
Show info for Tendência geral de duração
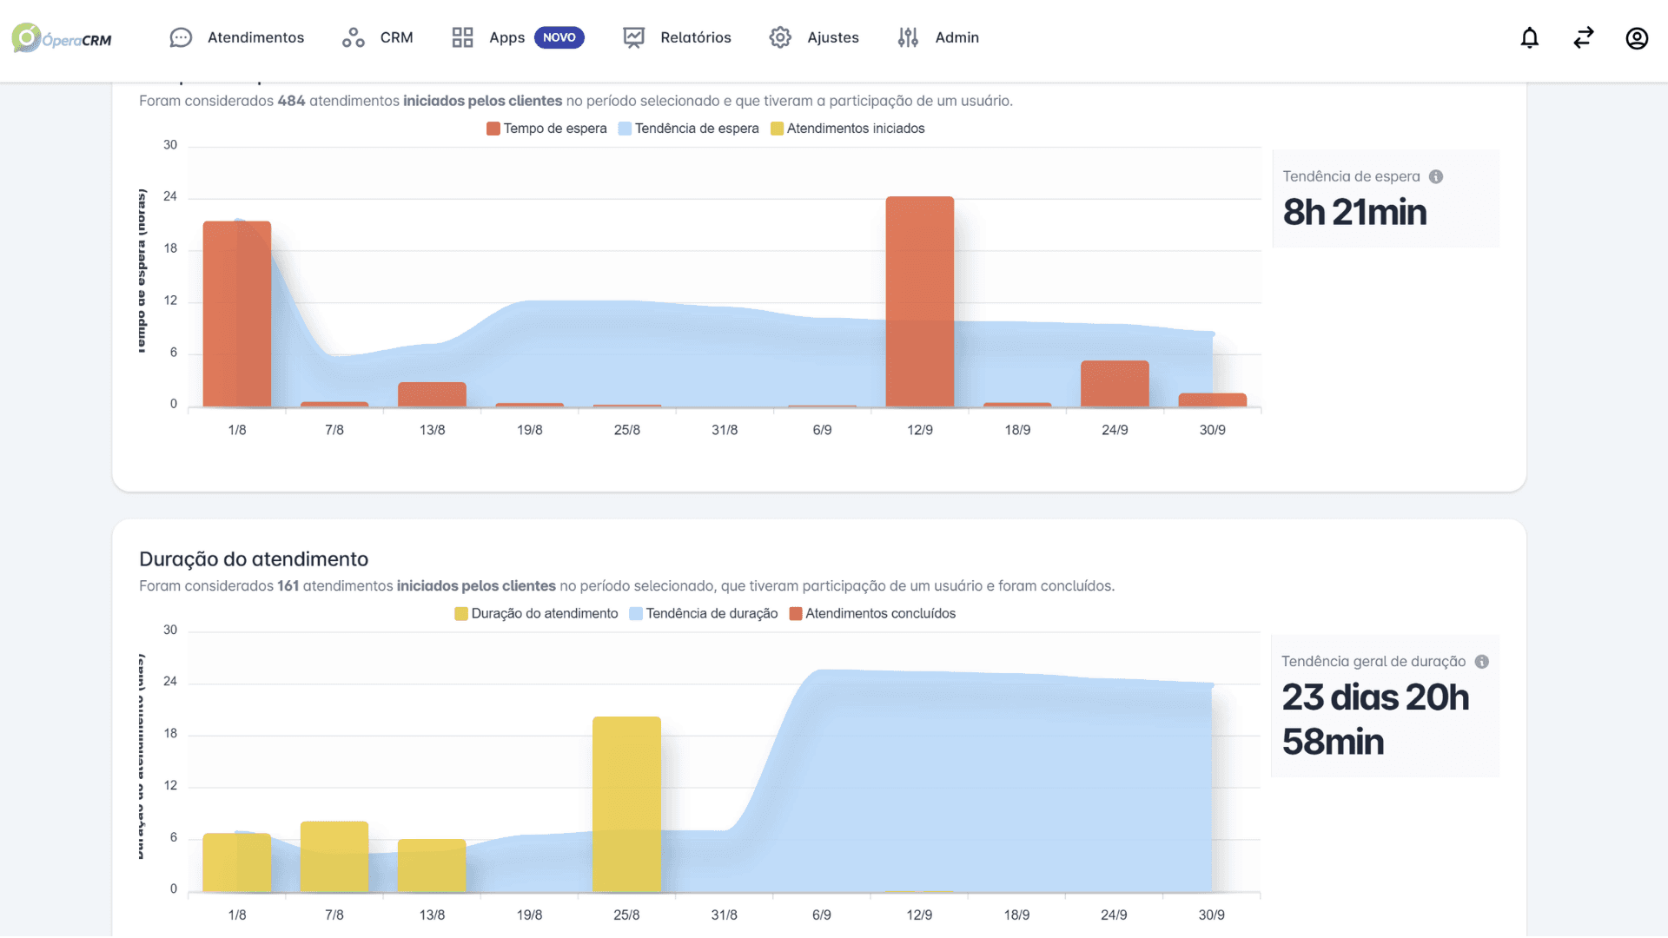[x=1482, y=662]
